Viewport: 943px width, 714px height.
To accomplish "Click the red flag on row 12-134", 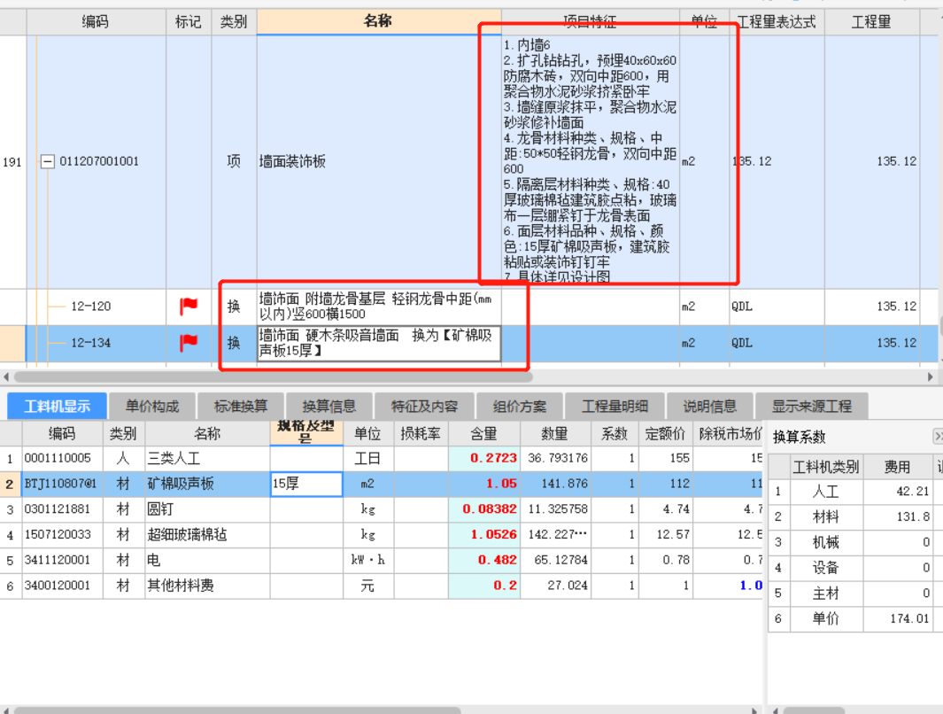I will (189, 343).
